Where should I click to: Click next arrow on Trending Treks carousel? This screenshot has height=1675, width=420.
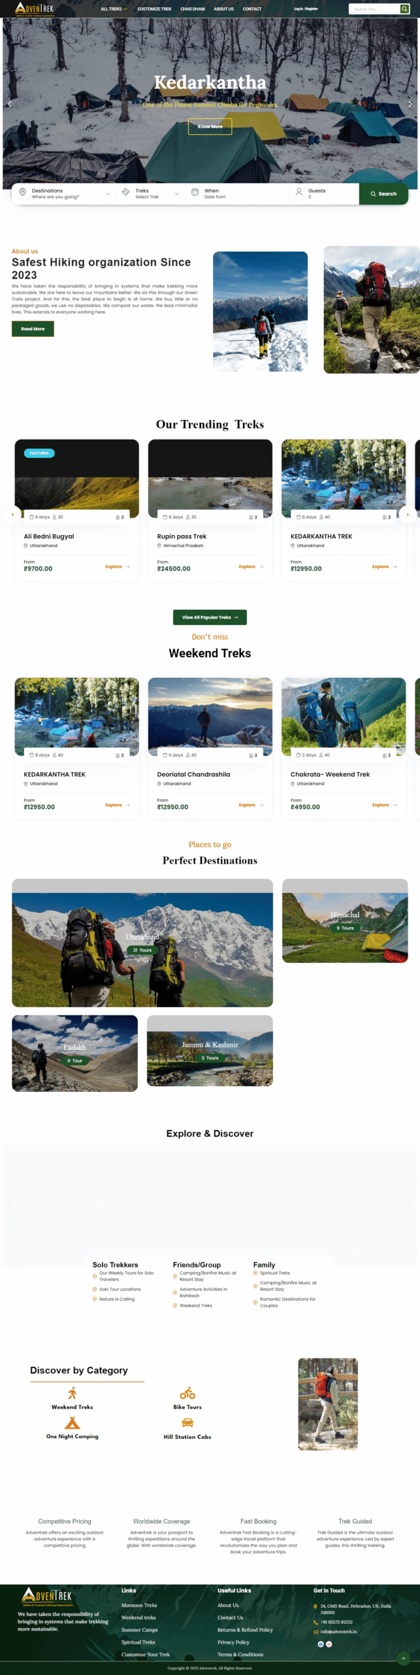[408, 514]
